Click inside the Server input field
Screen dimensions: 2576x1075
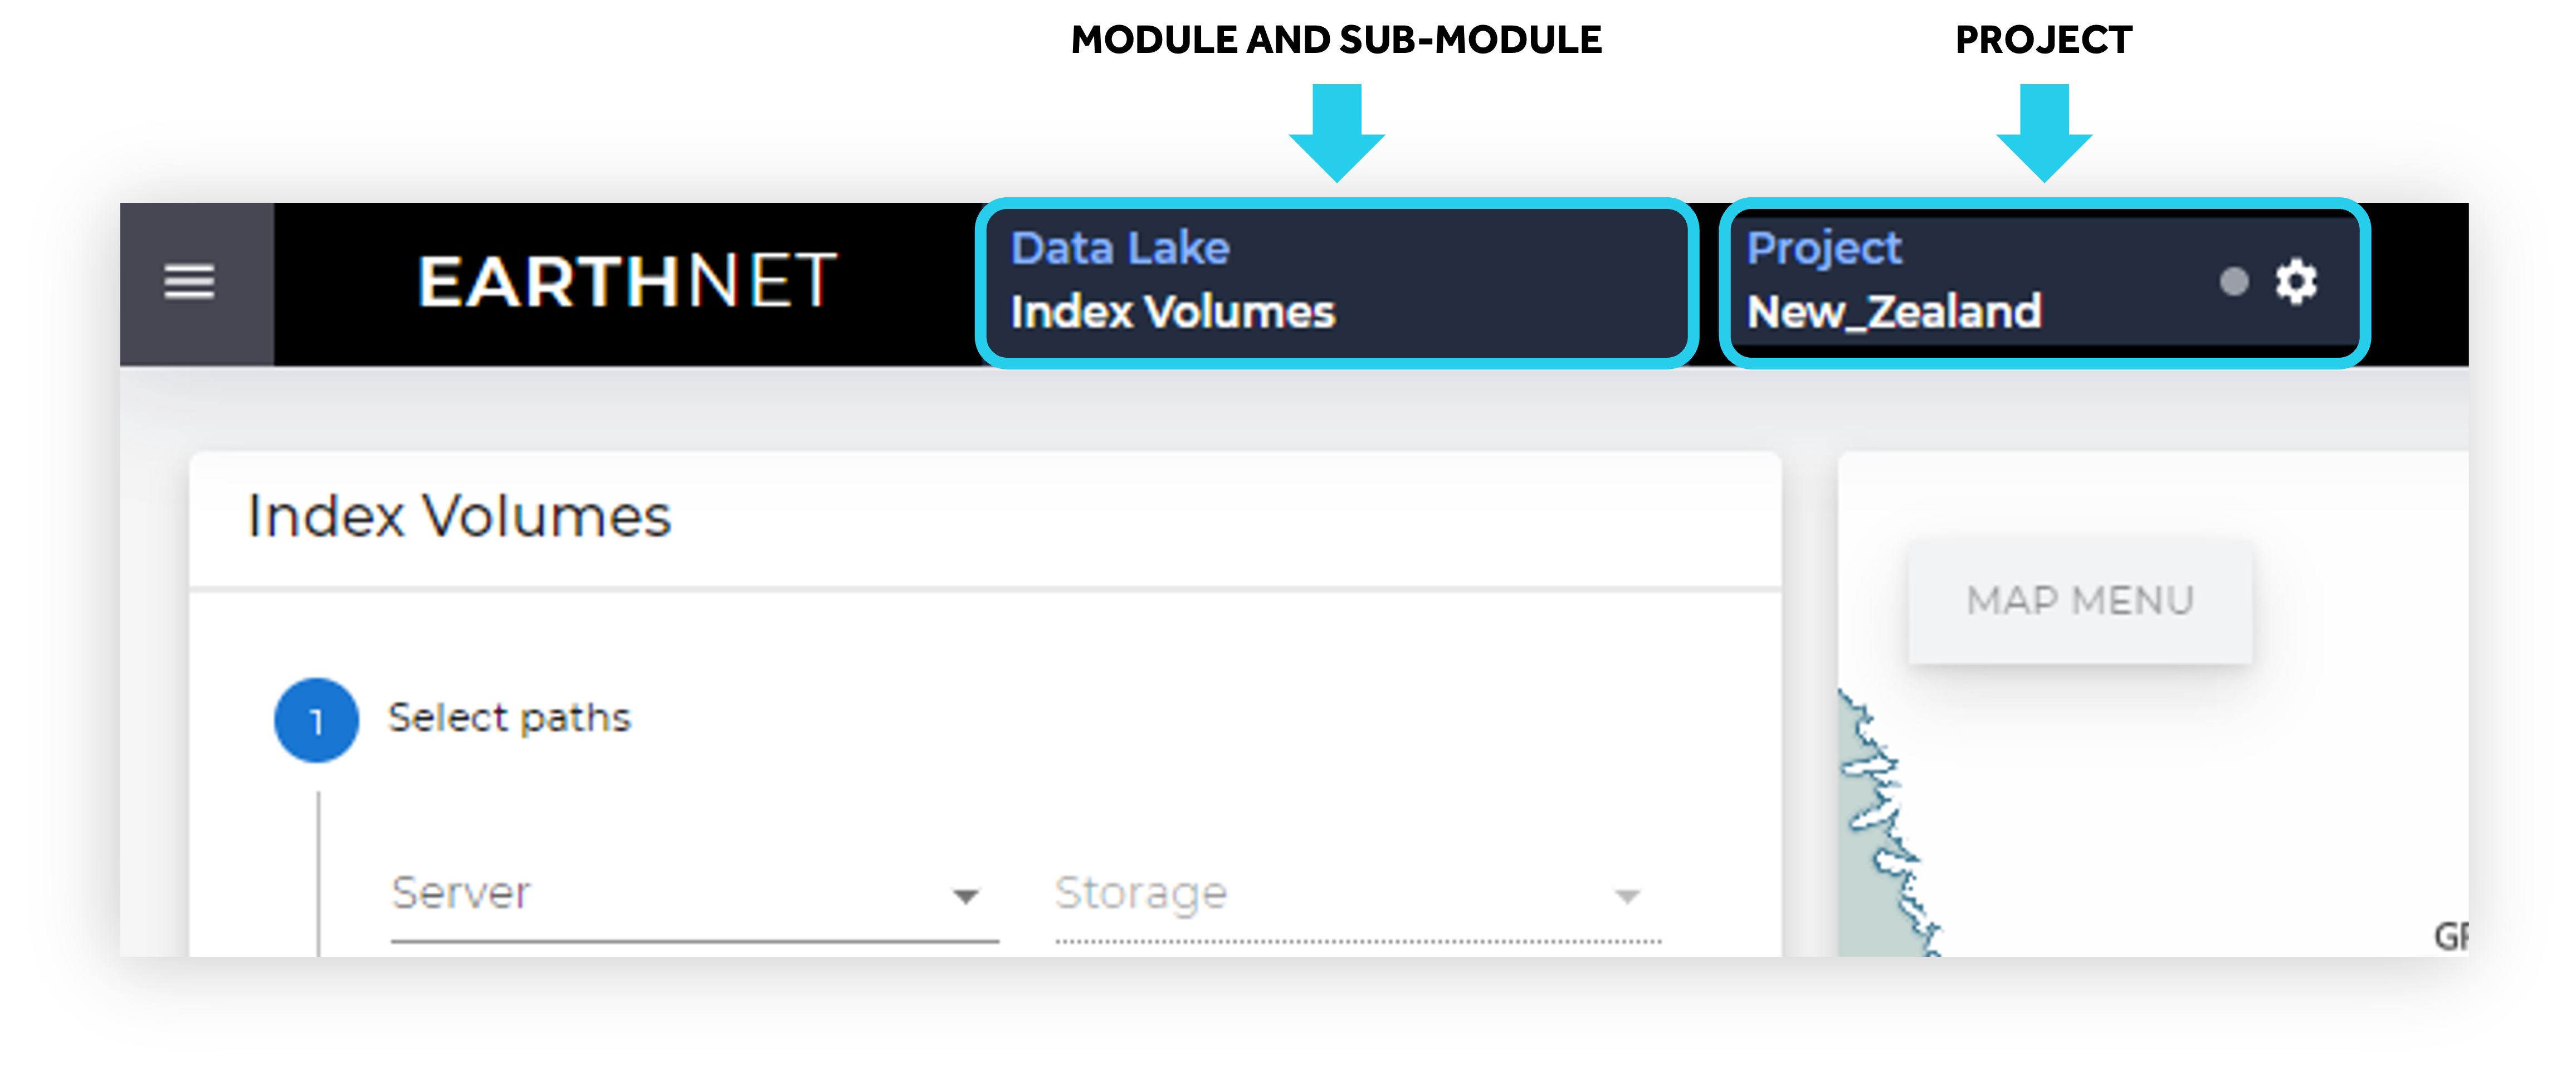(x=650, y=894)
